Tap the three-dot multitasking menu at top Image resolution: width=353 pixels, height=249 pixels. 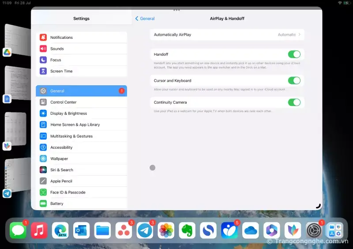[176, 10]
